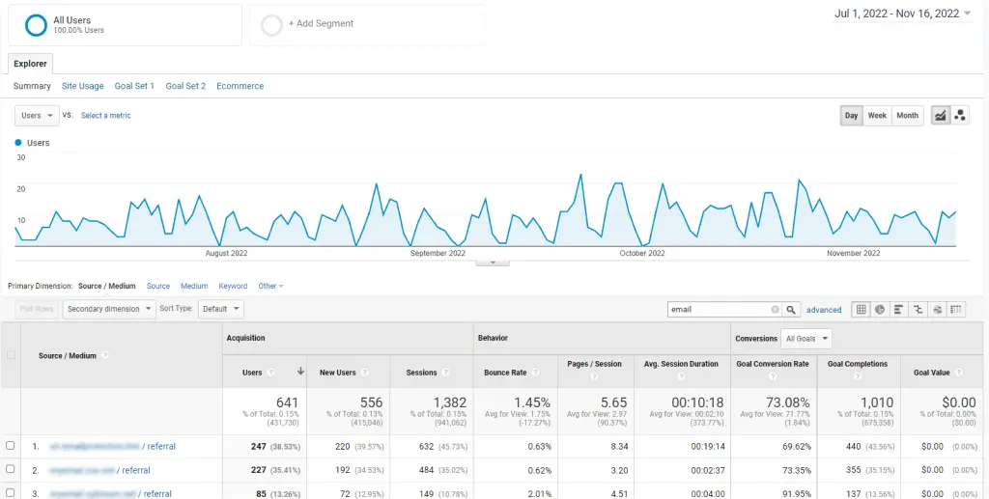Open the row 1 referral source link
Viewport: 989px width, 499px height.
112,446
